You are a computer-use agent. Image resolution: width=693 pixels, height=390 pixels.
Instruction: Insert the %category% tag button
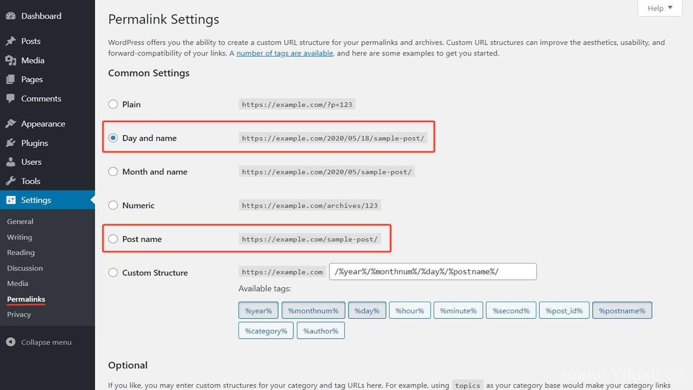[x=266, y=331]
